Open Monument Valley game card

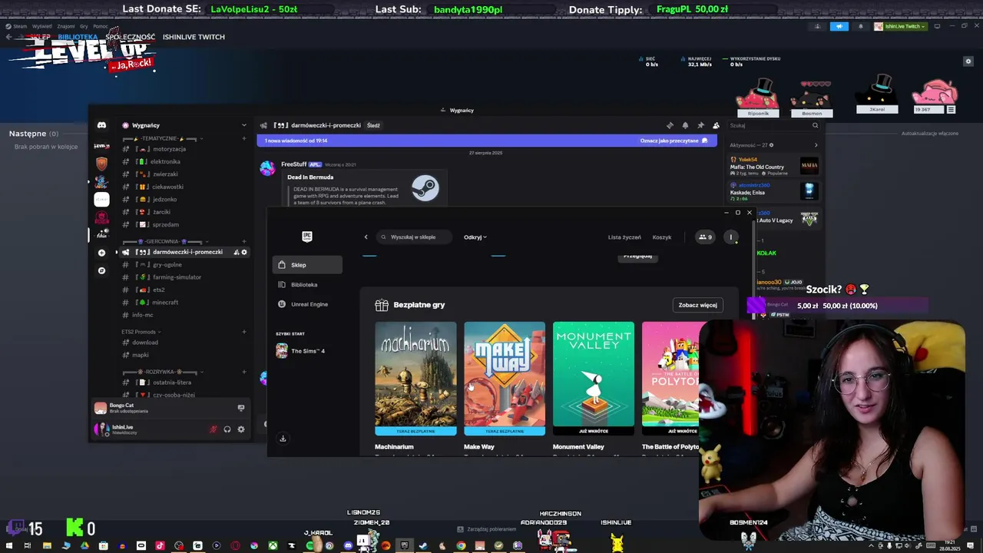click(594, 378)
